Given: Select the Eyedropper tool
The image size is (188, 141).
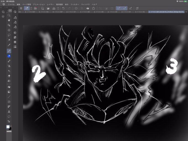Looking at the screenshot, I should [x=9, y=45].
